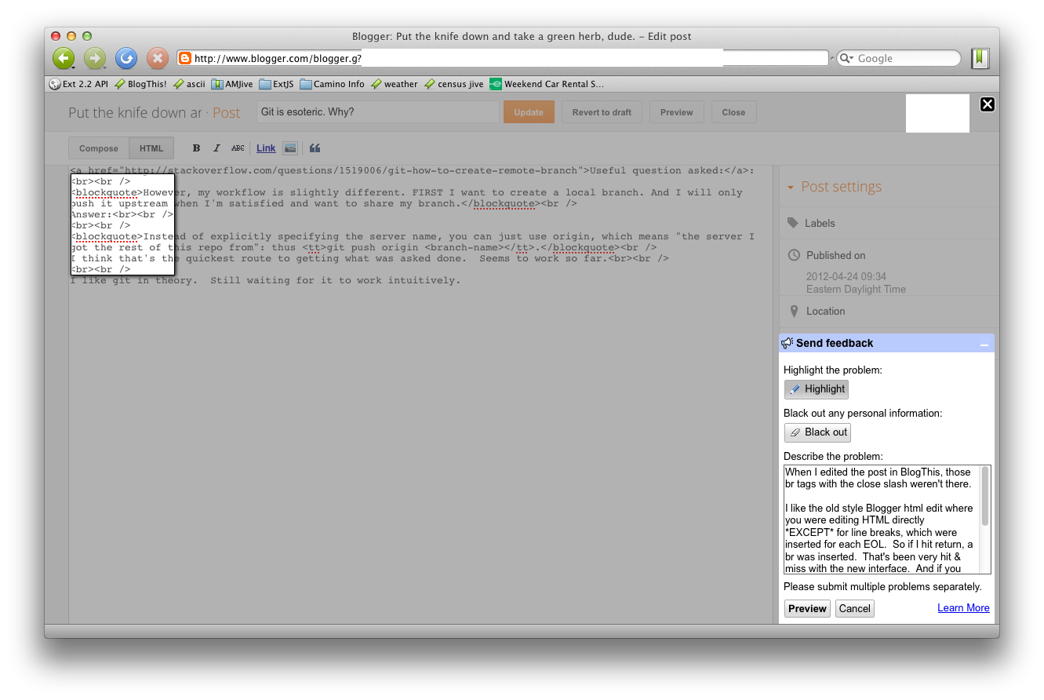Click the feedback Preview button

point(807,608)
